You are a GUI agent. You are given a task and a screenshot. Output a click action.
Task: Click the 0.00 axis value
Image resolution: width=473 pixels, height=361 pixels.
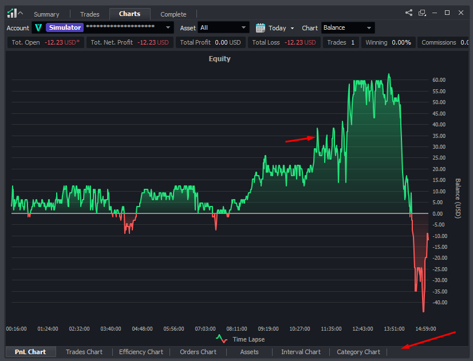(437, 213)
